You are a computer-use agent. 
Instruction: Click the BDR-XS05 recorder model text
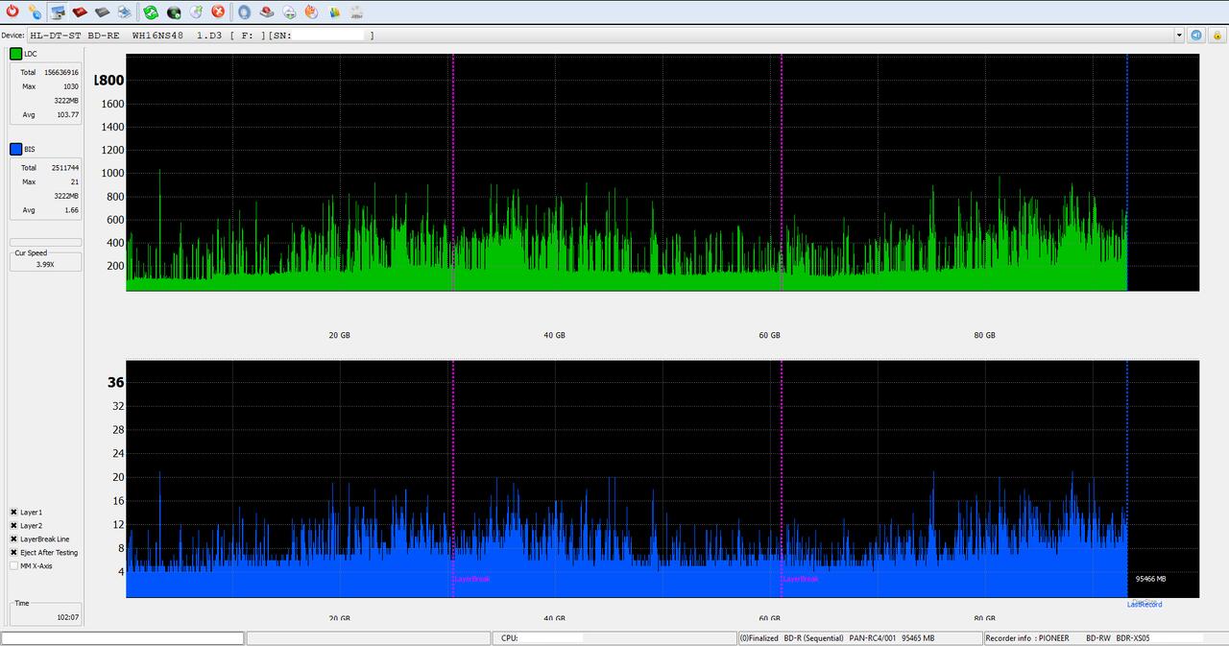(1132, 638)
